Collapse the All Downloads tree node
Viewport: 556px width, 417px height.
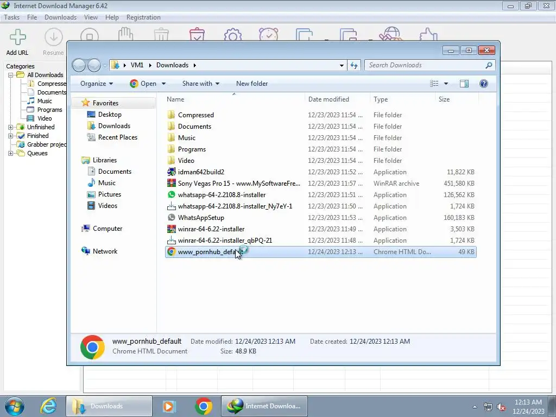pyautogui.click(x=11, y=75)
